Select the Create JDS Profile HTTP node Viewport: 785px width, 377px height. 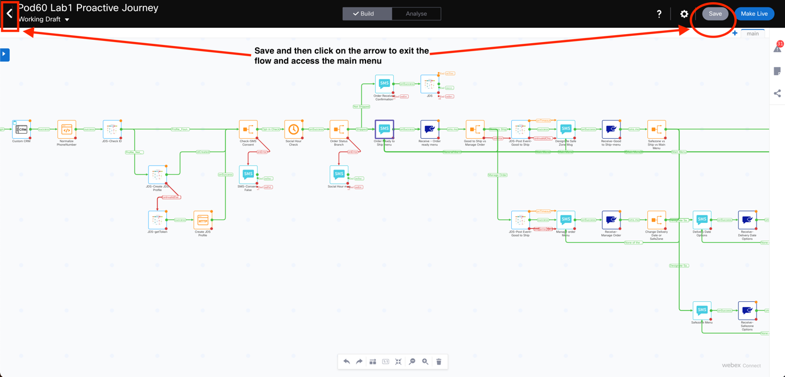(x=203, y=220)
